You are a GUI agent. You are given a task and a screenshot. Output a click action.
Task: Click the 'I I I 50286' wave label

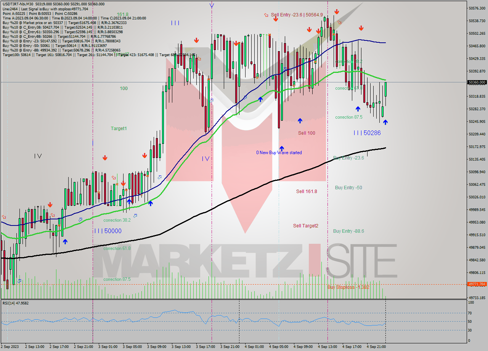click(367, 133)
